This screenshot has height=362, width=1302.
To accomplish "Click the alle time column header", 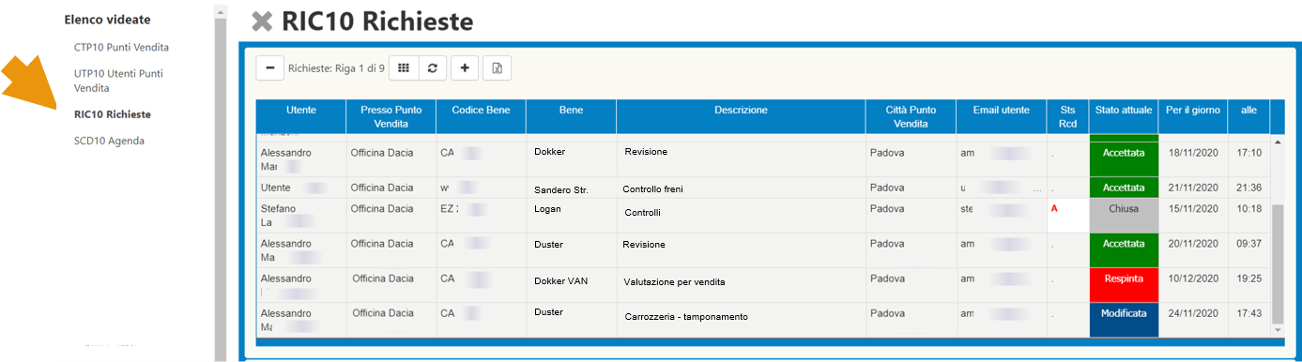I will click(x=1248, y=116).
